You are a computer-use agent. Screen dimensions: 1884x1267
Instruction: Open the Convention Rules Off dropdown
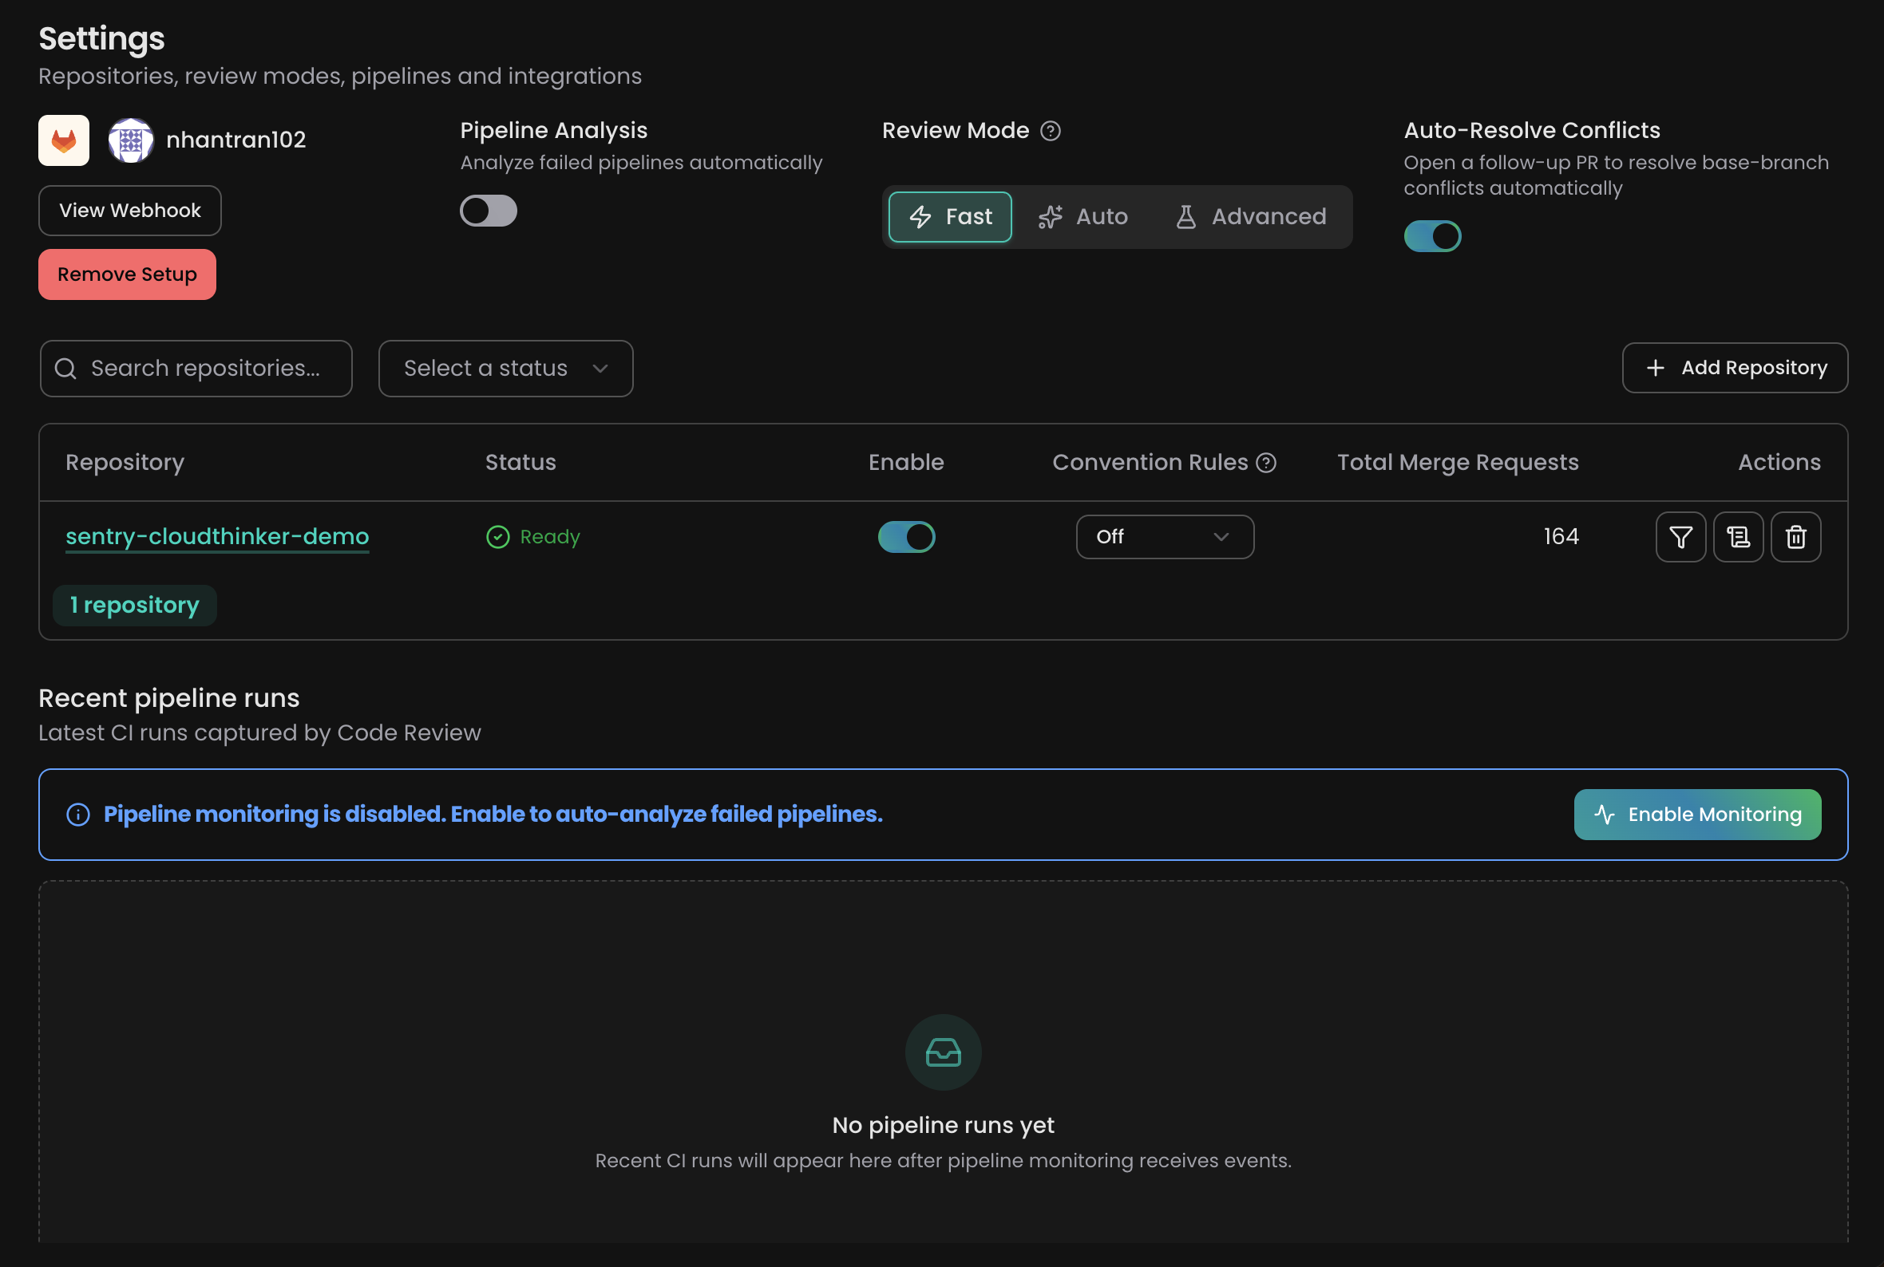pos(1165,537)
